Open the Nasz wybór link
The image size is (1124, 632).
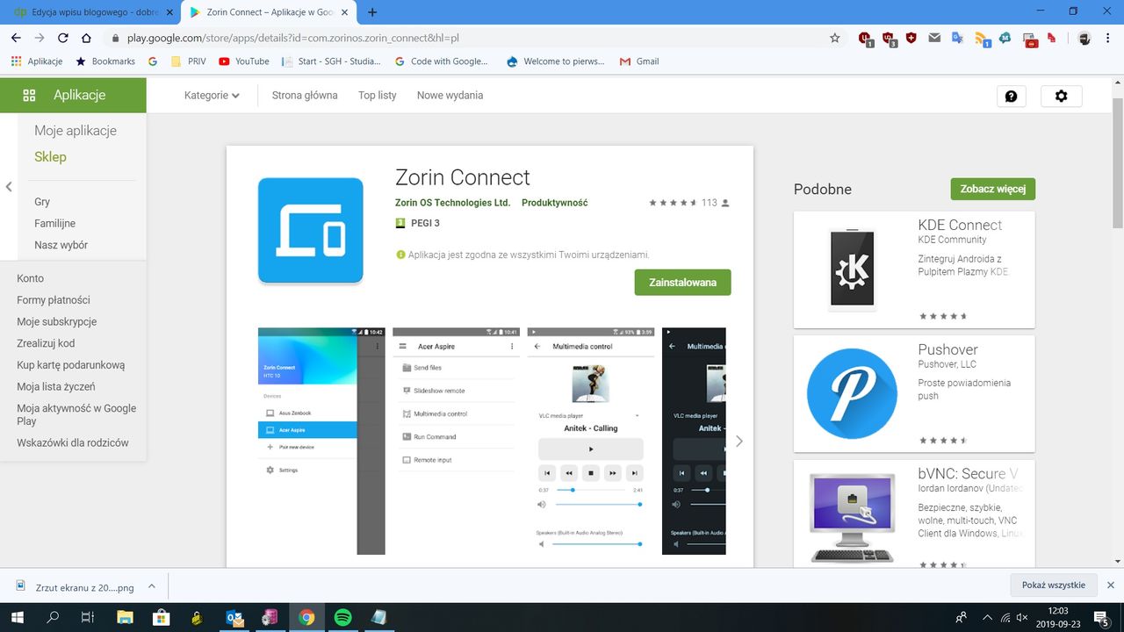click(61, 245)
